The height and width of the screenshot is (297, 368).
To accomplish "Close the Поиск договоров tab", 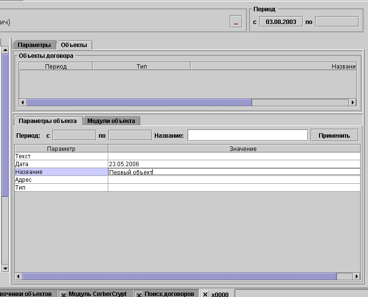I will (139, 294).
